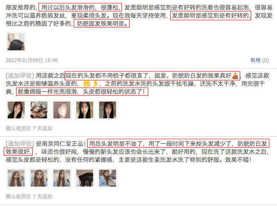Open the hand with foam thumbnail
This screenshot has width=277, height=206.
(62, 110)
